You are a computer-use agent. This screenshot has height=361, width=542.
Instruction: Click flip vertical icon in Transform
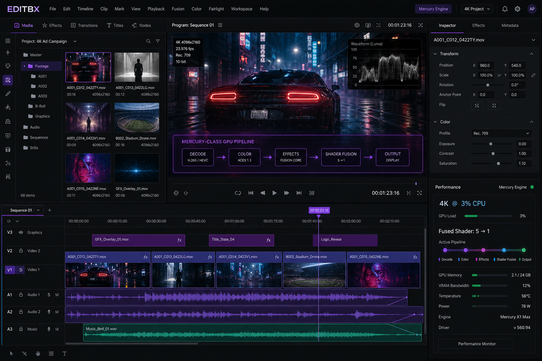point(494,105)
